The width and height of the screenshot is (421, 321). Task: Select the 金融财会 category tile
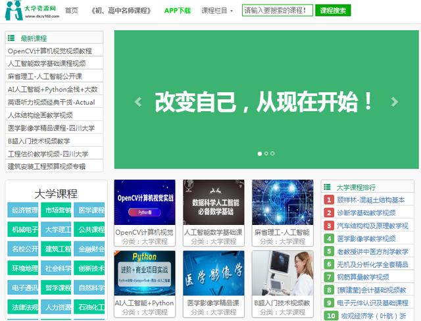click(89, 249)
